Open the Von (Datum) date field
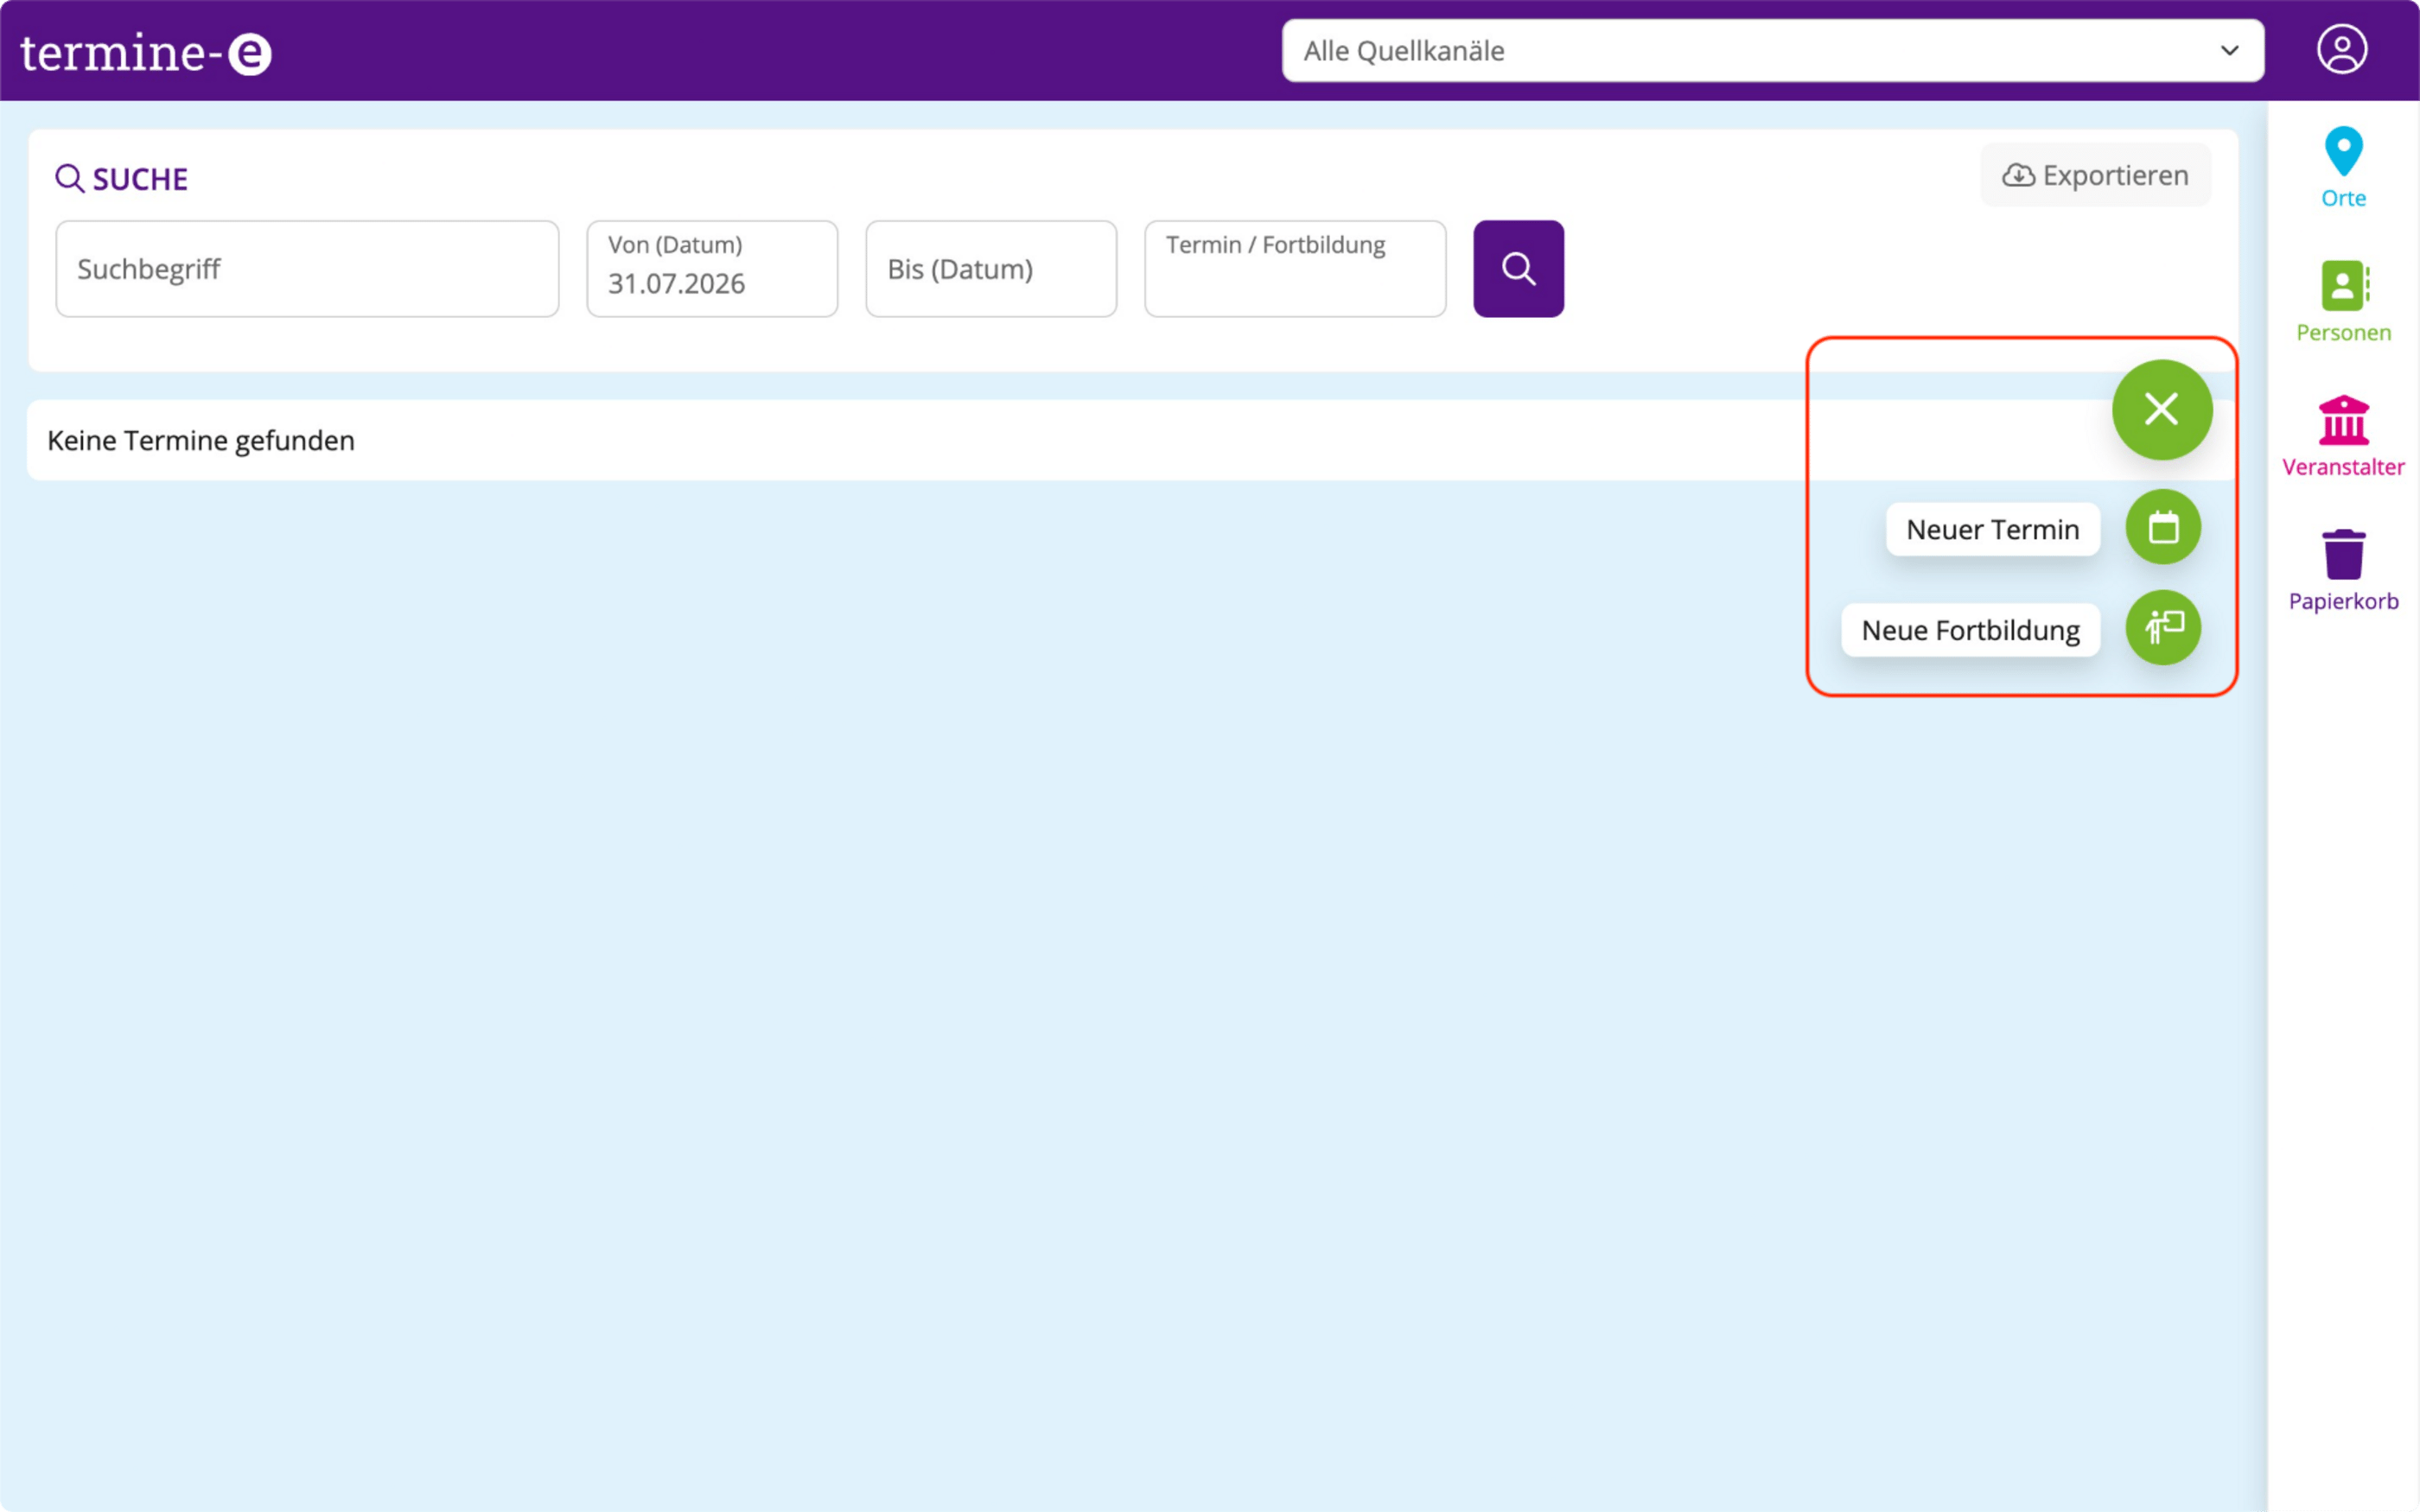Screen dimensions: 2420x1512 click(712, 269)
